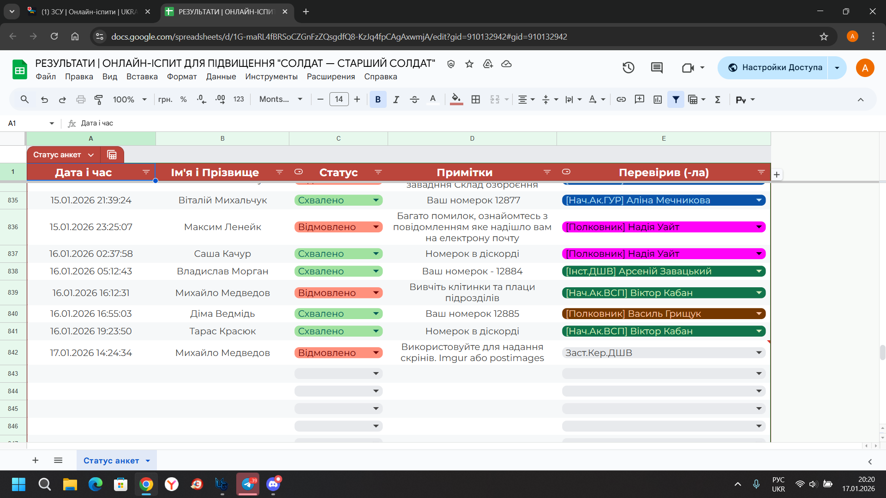
Task: Click the Настройки Доступа share button
Action: coord(775,68)
